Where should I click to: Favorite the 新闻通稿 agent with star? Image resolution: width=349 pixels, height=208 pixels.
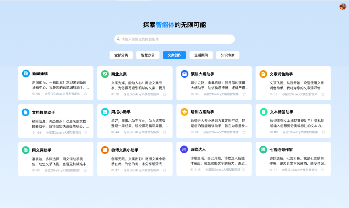pyautogui.click(x=85, y=94)
